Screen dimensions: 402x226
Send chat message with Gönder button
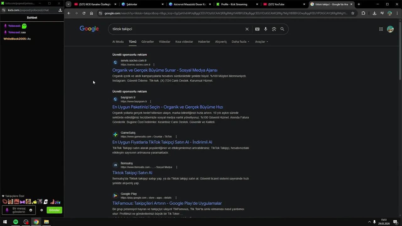click(x=54, y=210)
